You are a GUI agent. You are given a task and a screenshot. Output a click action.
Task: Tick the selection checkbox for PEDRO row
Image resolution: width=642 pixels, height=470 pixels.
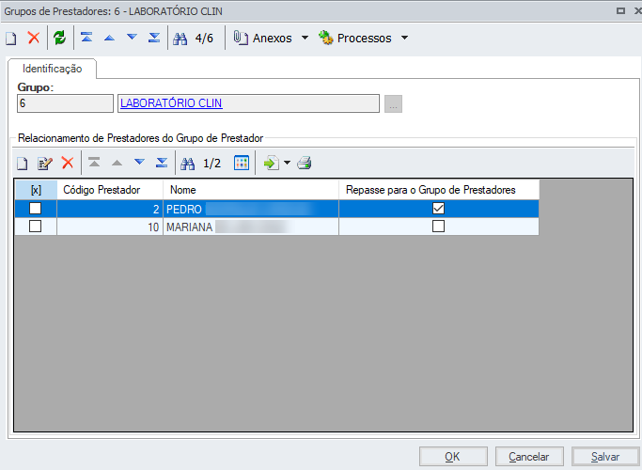35,209
